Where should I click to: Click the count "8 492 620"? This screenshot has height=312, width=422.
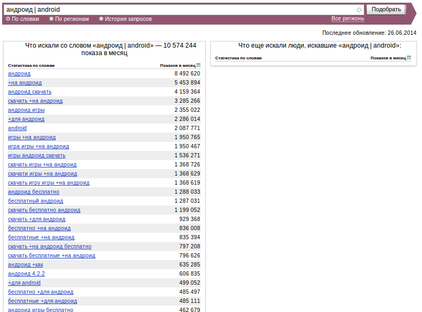coord(187,73)
